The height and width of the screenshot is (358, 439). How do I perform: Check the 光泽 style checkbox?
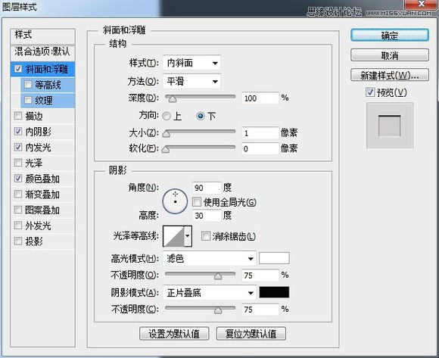18,163
